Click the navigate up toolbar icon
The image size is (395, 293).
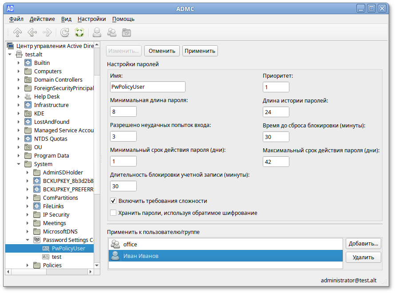[17, 32]
